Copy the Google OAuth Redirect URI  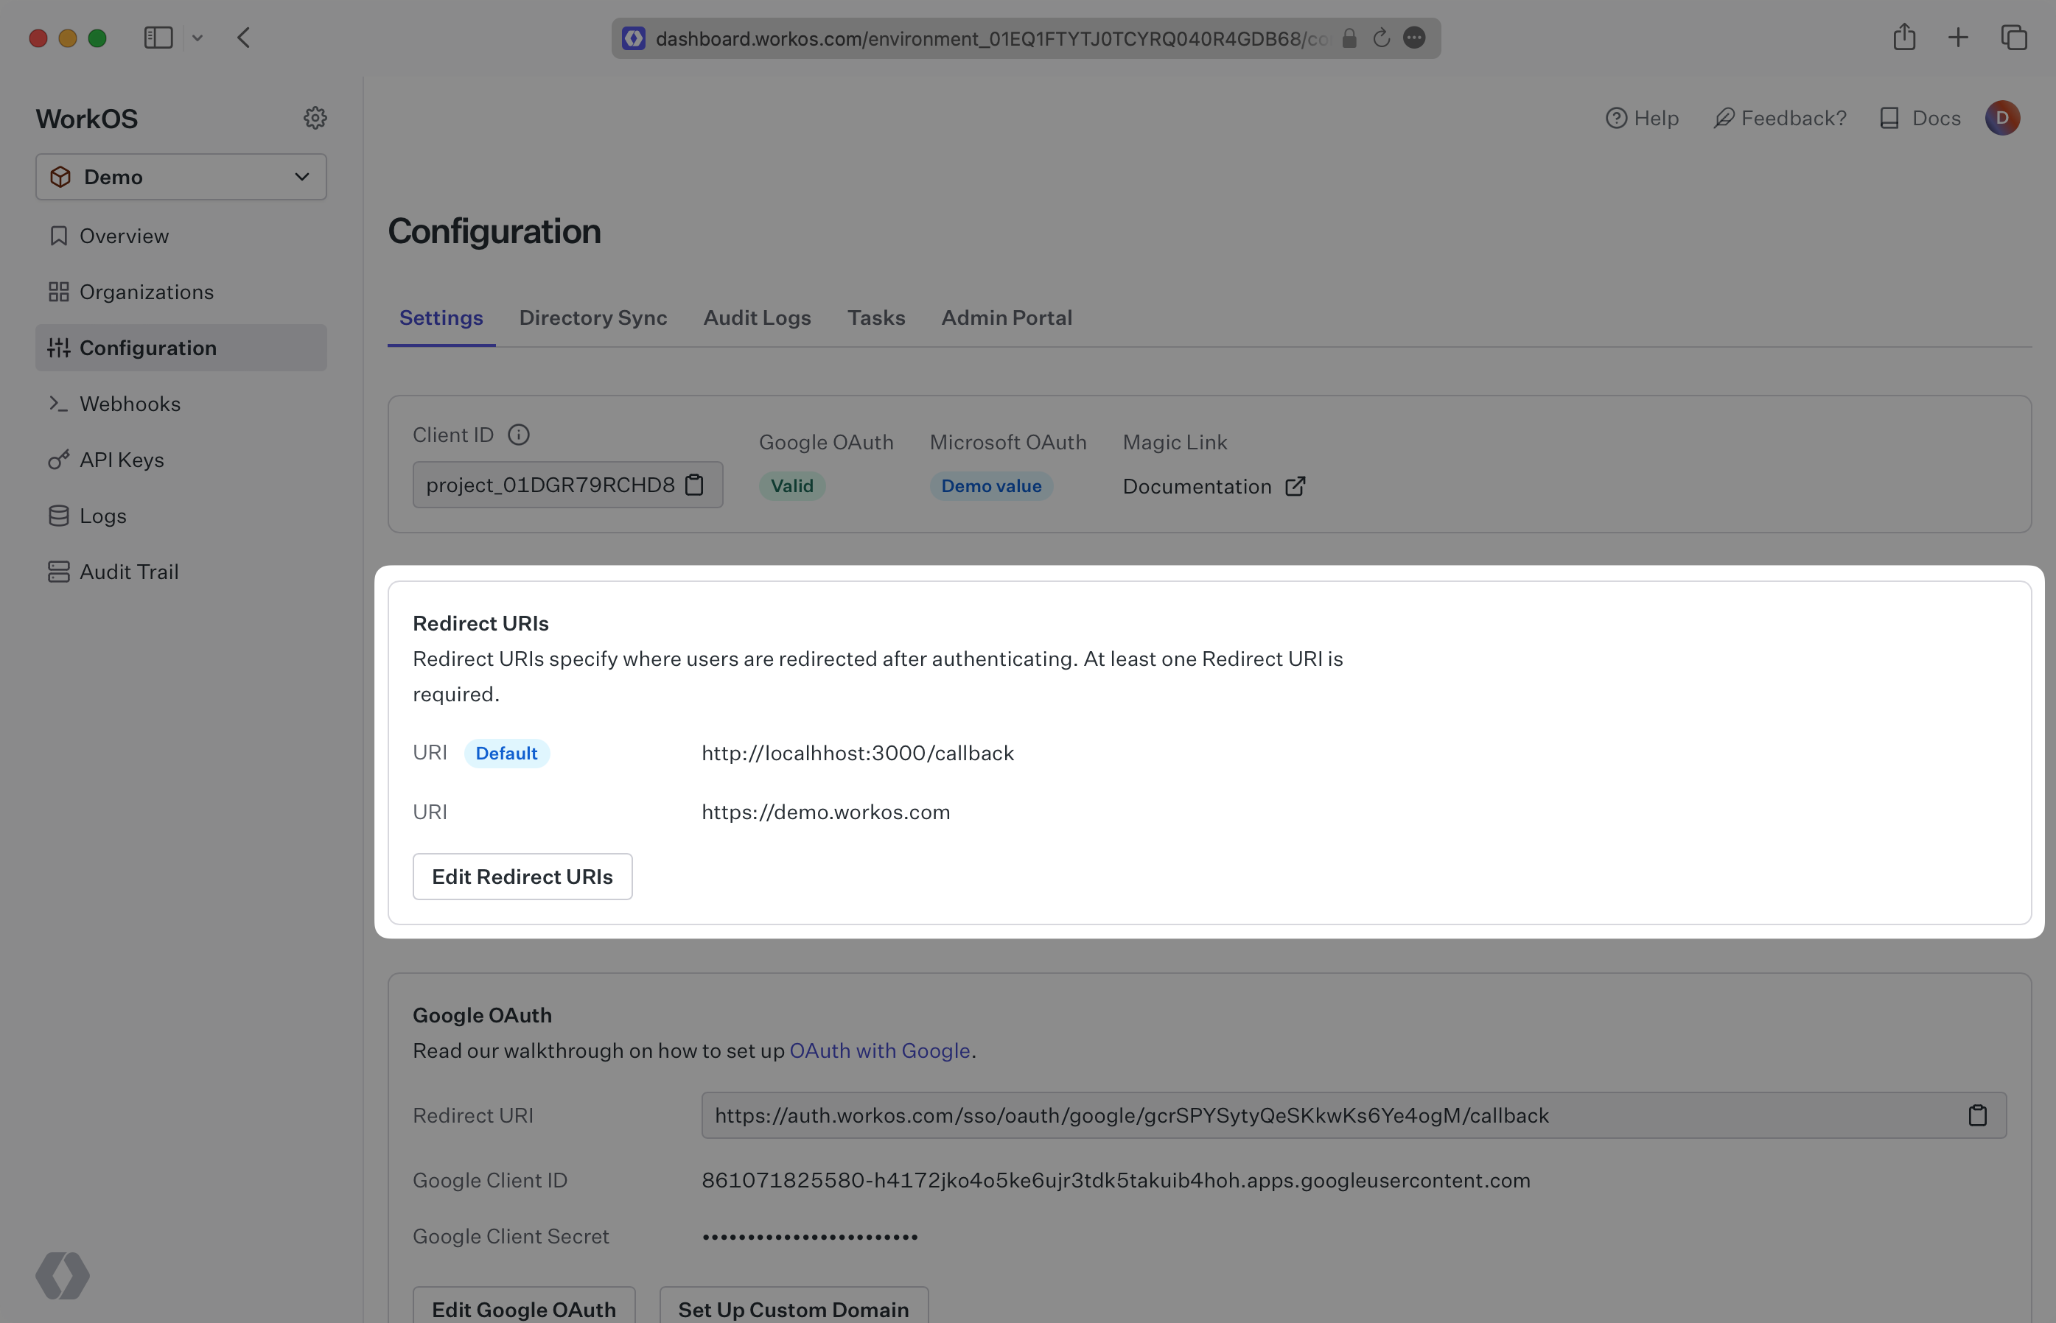pos(1977,1115)
